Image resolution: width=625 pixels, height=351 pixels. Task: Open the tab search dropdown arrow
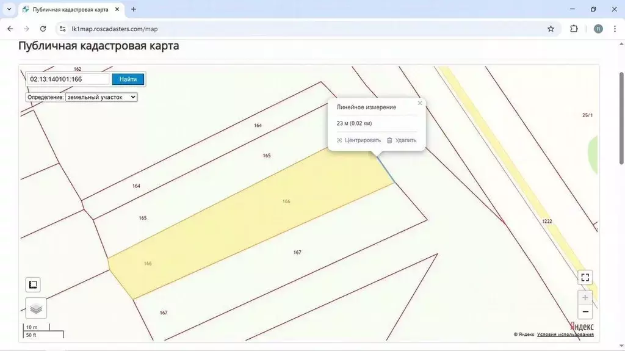pyautogui.click(x=9, y=9)
